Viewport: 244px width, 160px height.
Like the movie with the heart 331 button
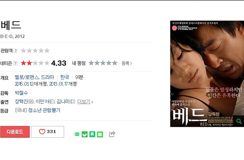coord(47,132)
